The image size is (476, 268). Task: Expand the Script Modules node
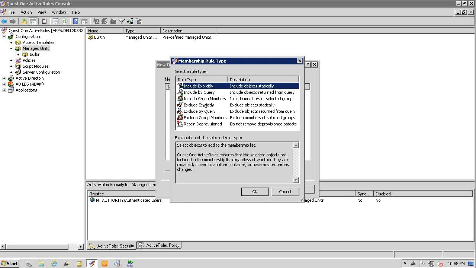pyautogui.click(x=11, y=66)
